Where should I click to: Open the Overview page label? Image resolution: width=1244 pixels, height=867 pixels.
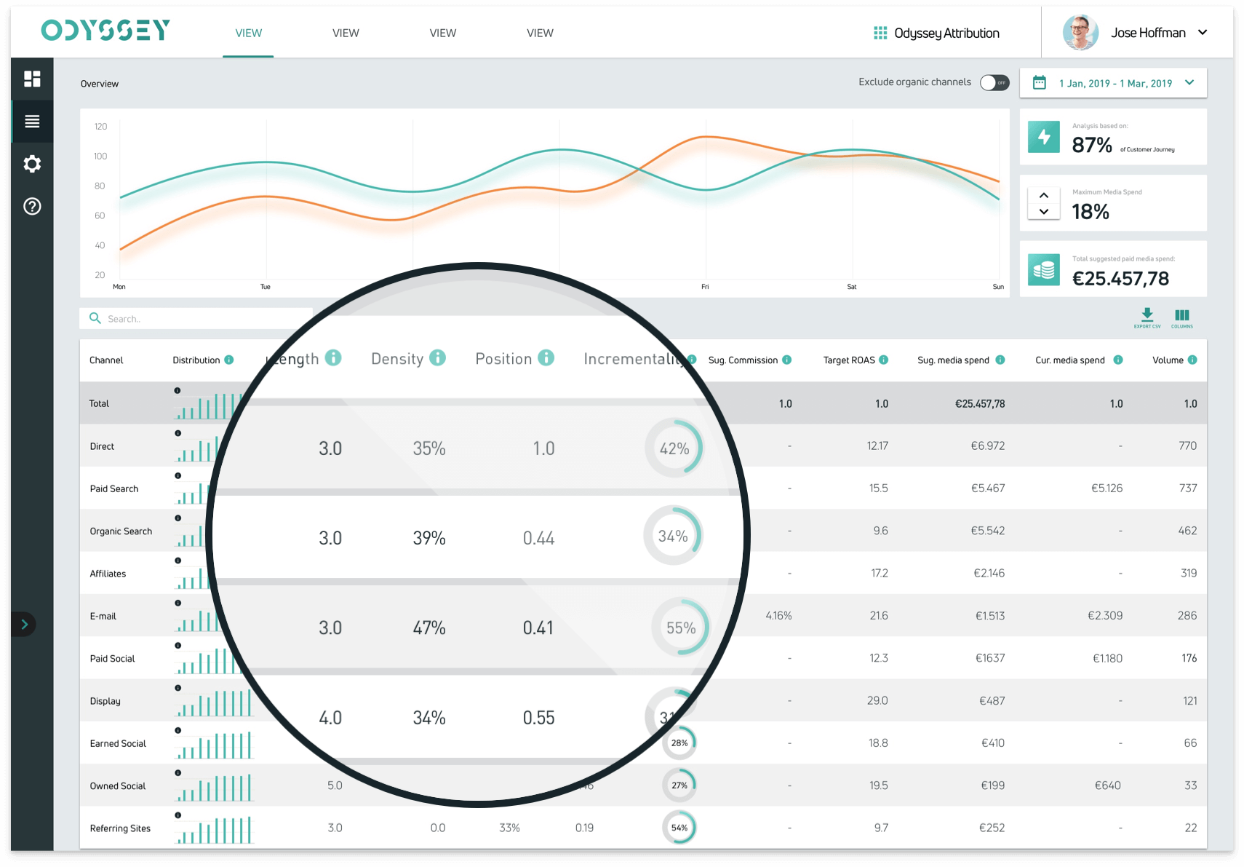99,84
